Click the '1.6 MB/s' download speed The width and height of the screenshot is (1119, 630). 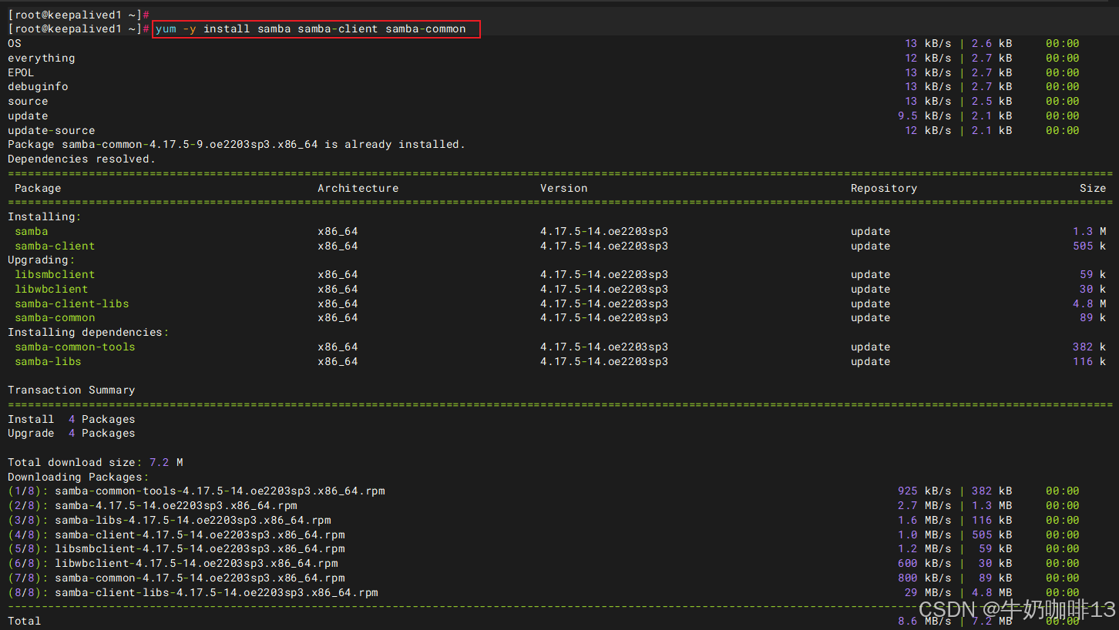[925, 521]
